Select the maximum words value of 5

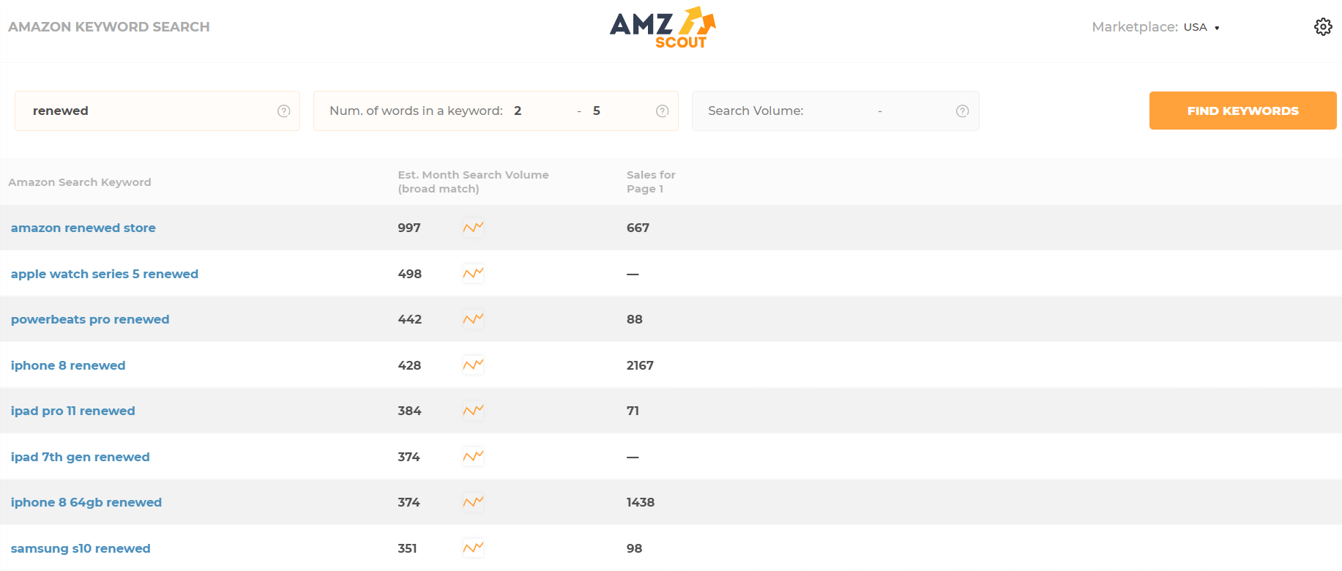(597, 111)
